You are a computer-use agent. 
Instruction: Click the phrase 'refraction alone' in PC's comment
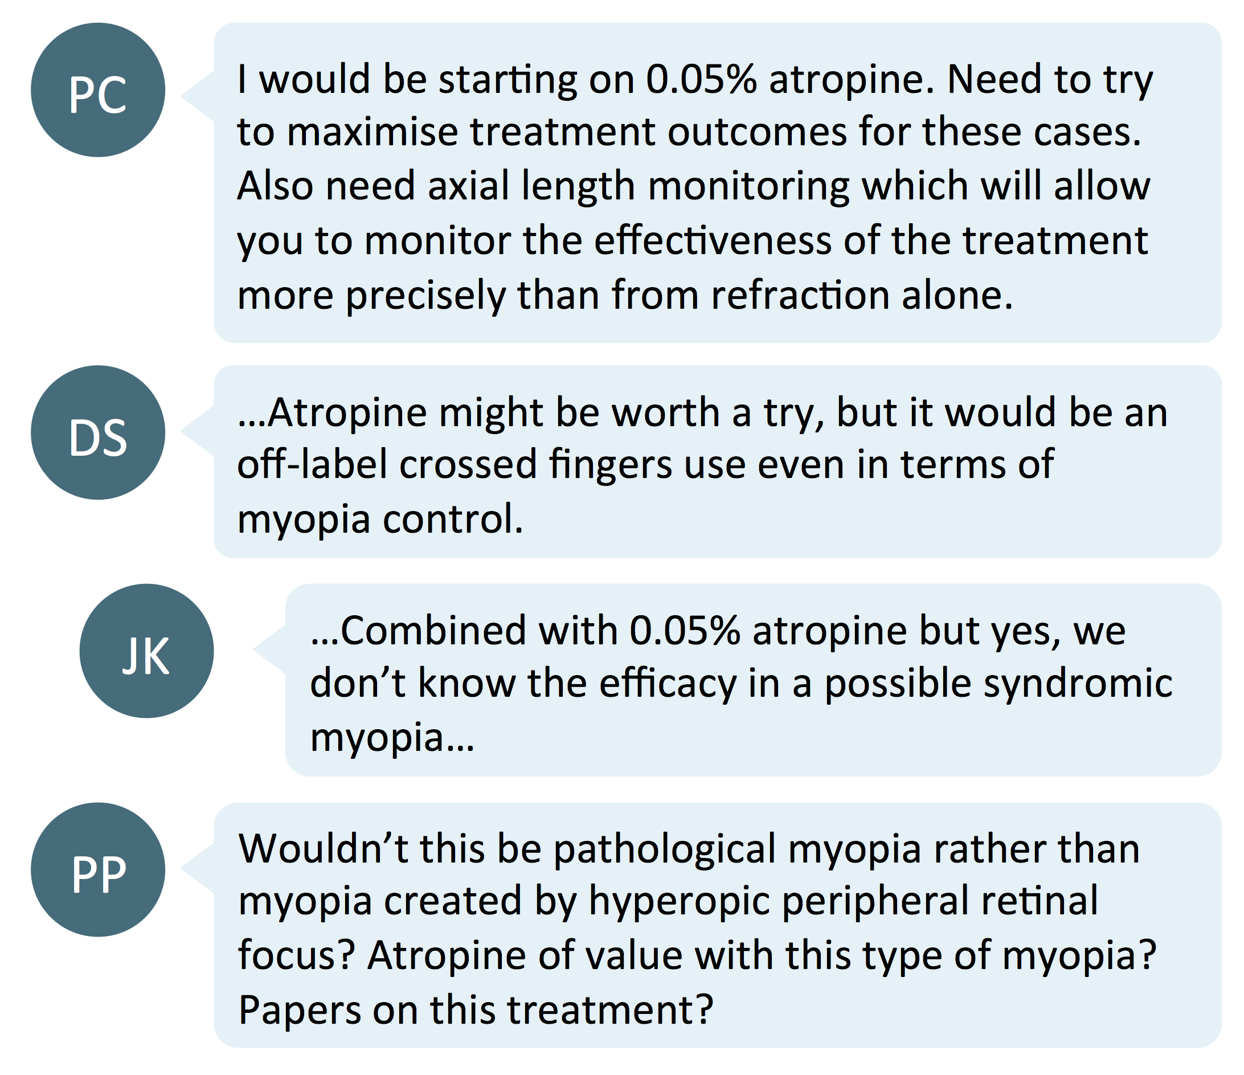(x=862, y=296)
